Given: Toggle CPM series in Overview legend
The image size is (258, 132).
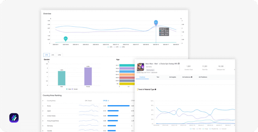Looking at the screenshot, I should pos(122,47).
